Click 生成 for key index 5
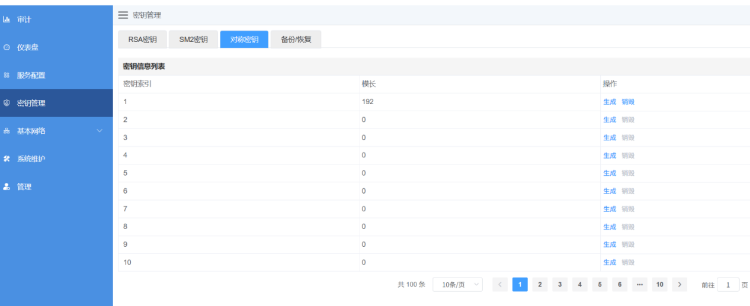 610,173
